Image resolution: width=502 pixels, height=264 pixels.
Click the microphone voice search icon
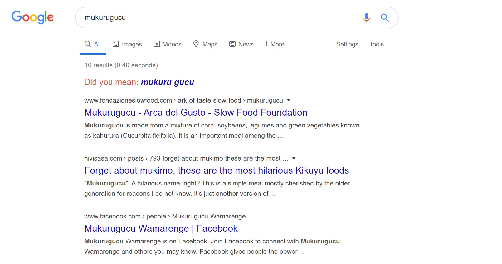366,17
